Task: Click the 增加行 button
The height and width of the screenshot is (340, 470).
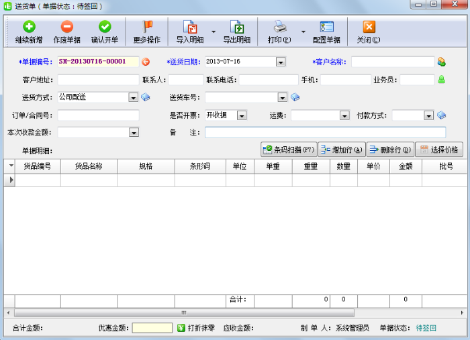Action: pyautogui.click(x=341, y=150)
